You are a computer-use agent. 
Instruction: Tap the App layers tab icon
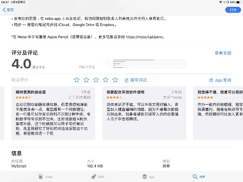[x=145, y=177]
